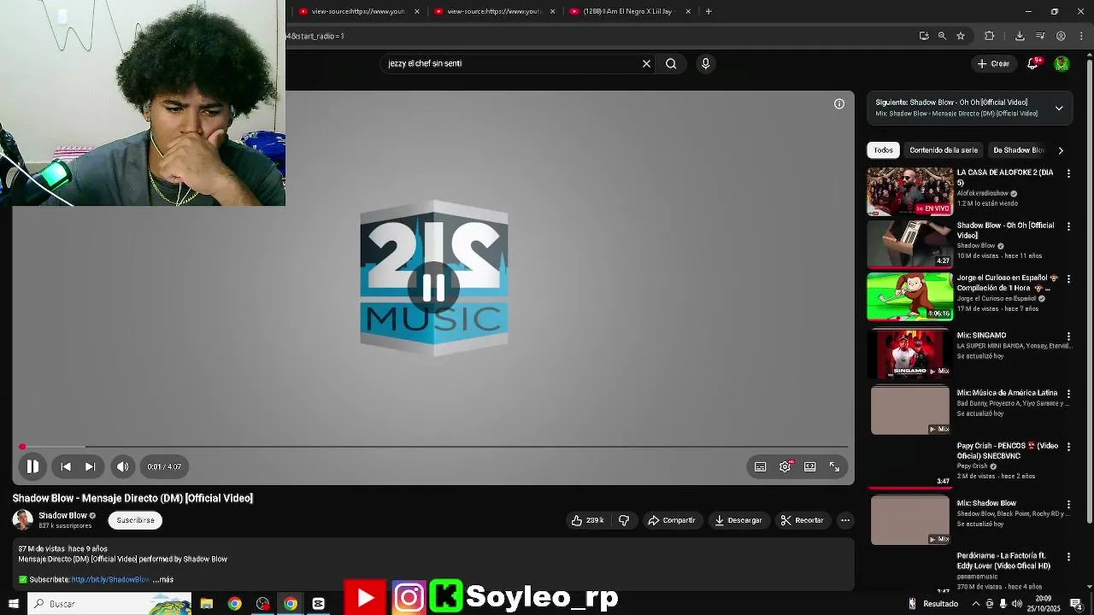Open a new browser tab
Viewport: 1094px width, 615px height.
(709, 11)
